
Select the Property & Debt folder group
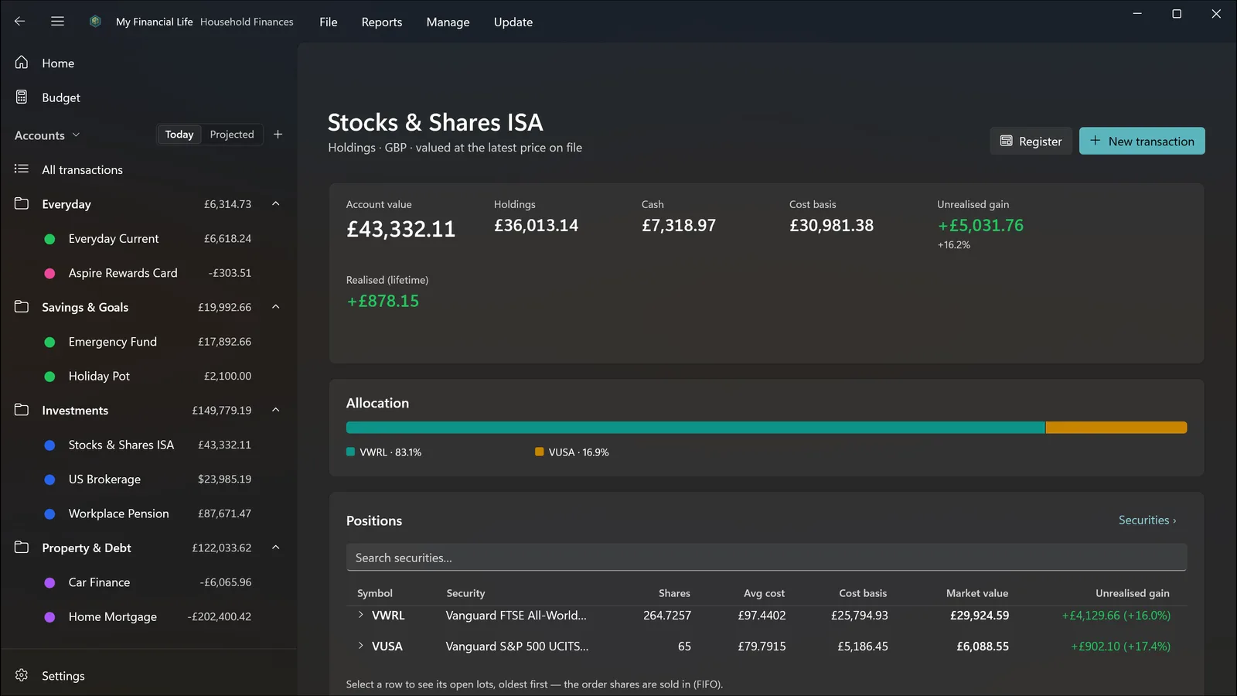pyautogui.click(x=87, y=548)
